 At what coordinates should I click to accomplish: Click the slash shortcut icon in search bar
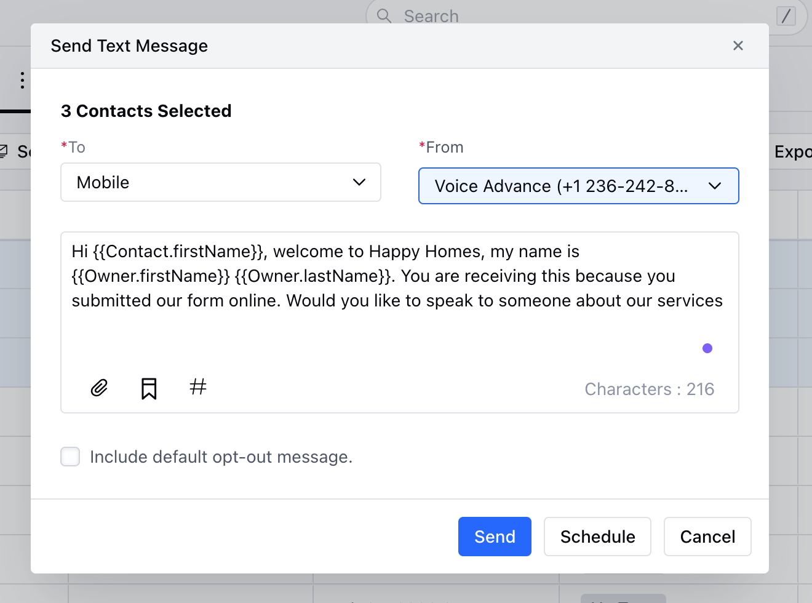(x=786, y=15)
